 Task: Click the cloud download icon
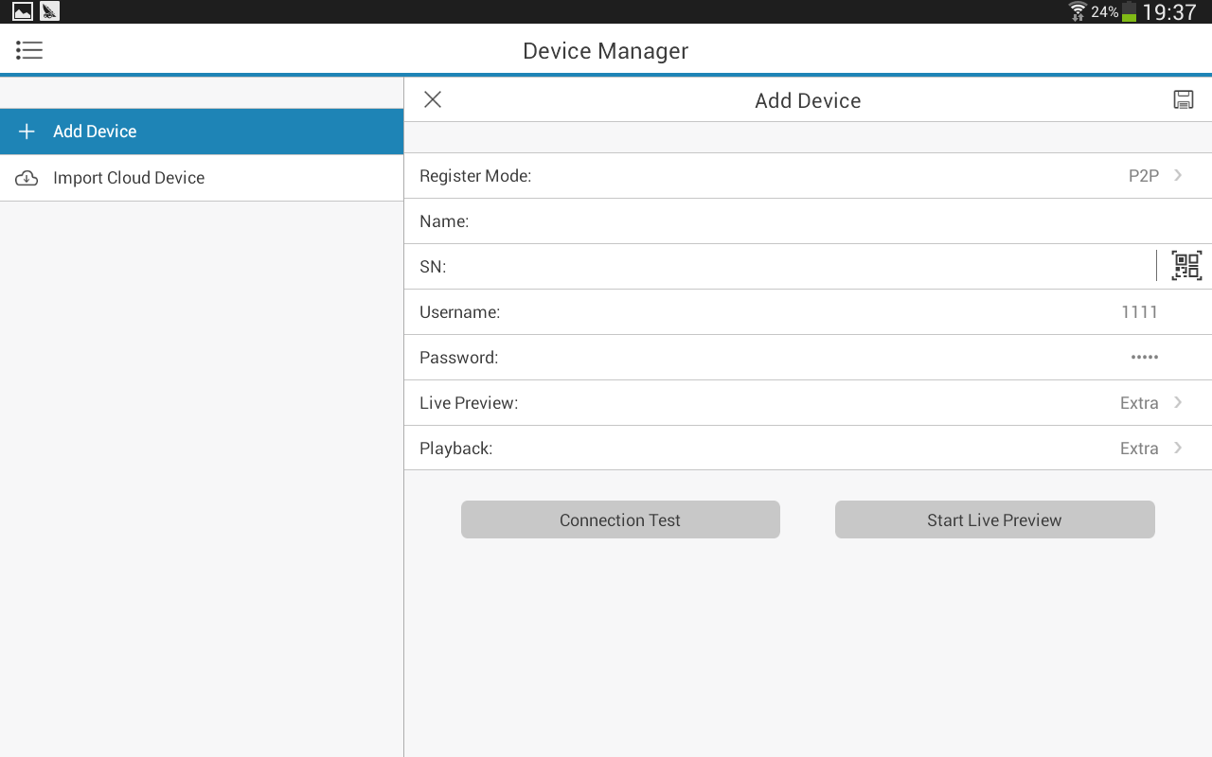[x=27, y=178]
